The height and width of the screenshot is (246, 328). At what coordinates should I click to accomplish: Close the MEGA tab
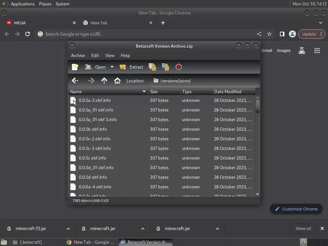pos(74,23)
